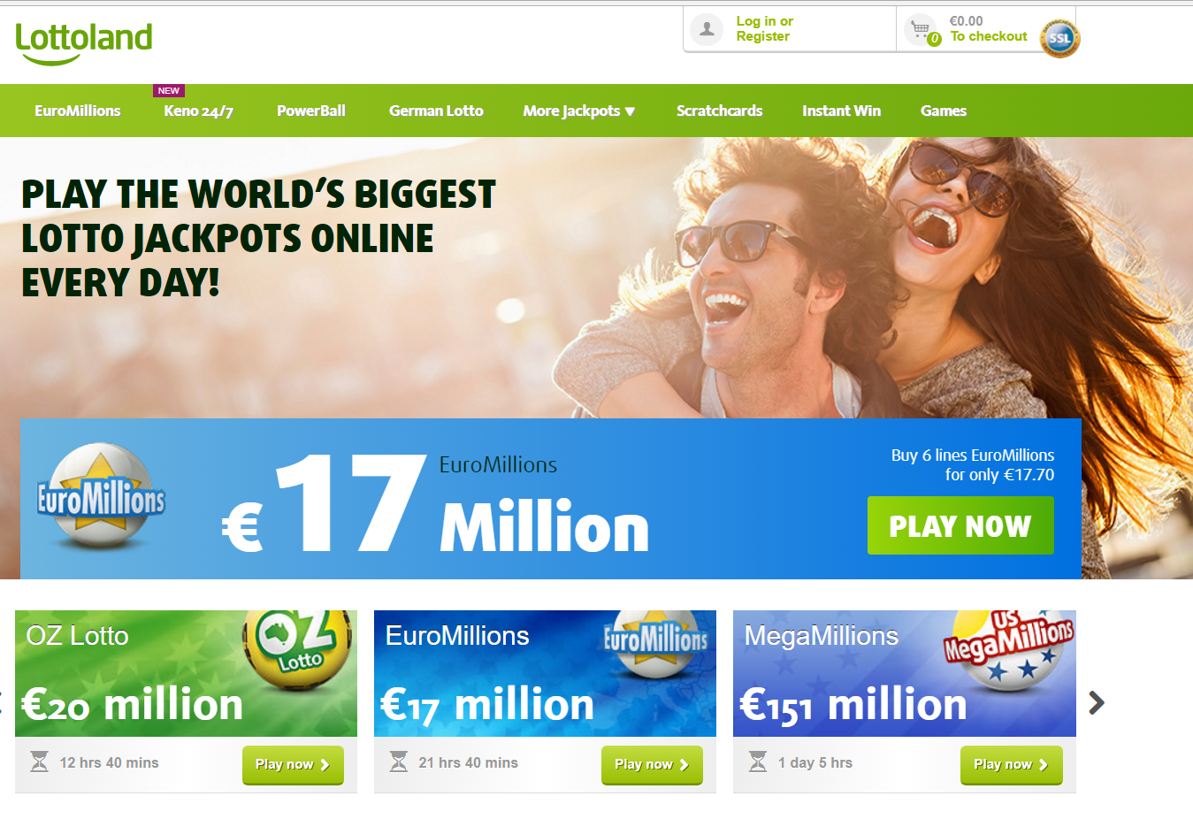Play now on the OZ Lotto card
This screenshot has width=1193, height=827.
(293, 765)
